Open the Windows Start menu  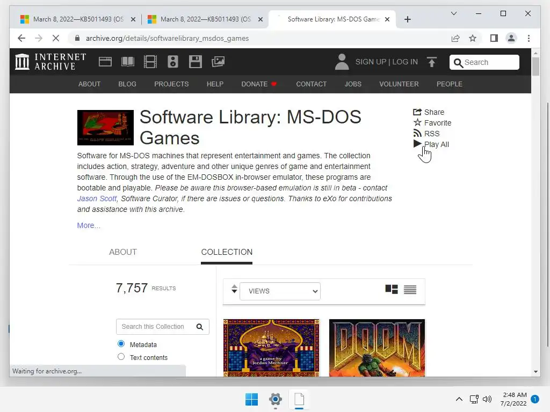251,399
